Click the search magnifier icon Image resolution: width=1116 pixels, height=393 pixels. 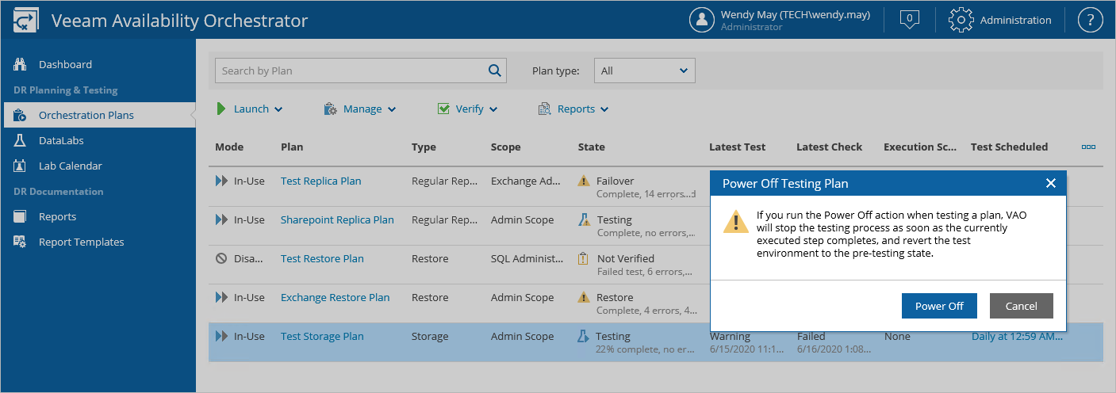[x=495, y=71]
